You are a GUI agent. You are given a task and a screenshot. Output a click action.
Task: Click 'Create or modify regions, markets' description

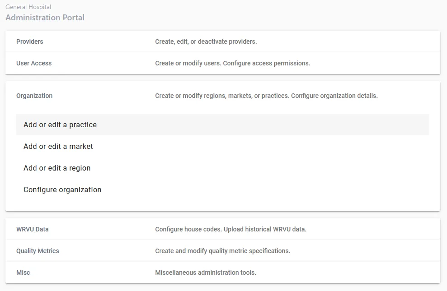[x=221, y=96]
